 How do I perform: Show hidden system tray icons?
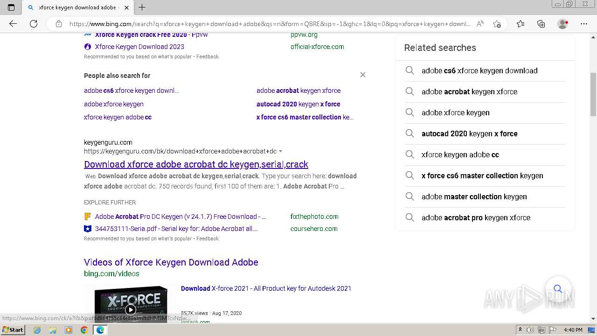520,330
